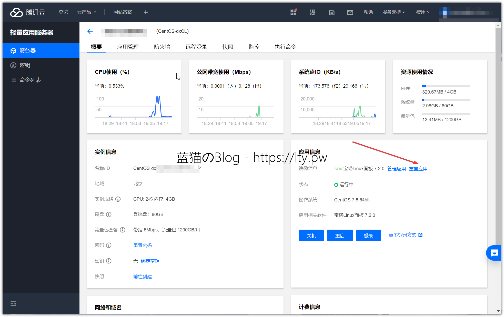Click the 内存 usage progress bar
Screen dimensions: 504x317
pyautogui.click(x=446, y=86)
